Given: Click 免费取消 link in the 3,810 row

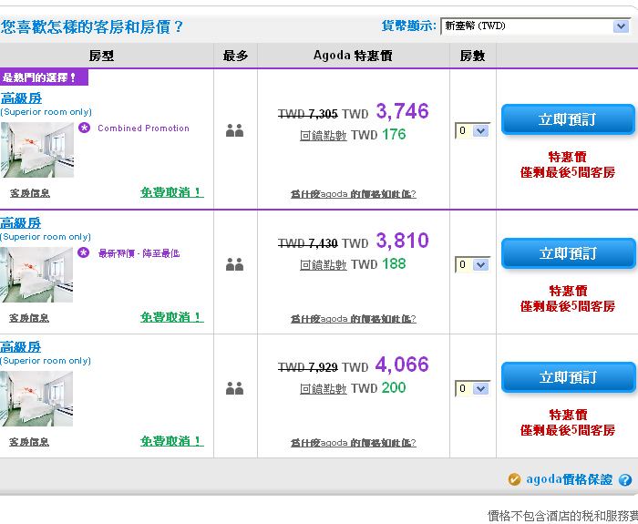Looking at the screenshot, I should 172,317.
